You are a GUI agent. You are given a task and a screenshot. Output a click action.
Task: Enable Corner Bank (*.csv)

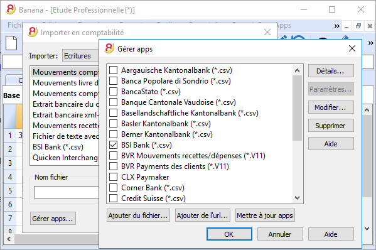113,188
